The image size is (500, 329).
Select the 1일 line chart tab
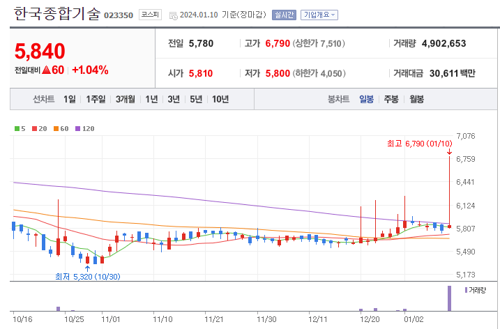click(x=70, y=99)
